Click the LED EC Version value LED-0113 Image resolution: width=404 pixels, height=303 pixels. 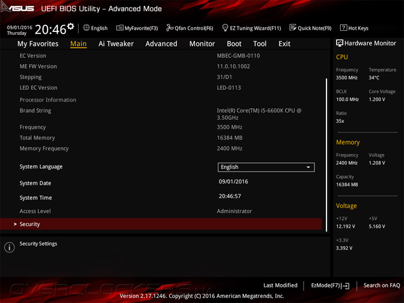coord(229,88)
